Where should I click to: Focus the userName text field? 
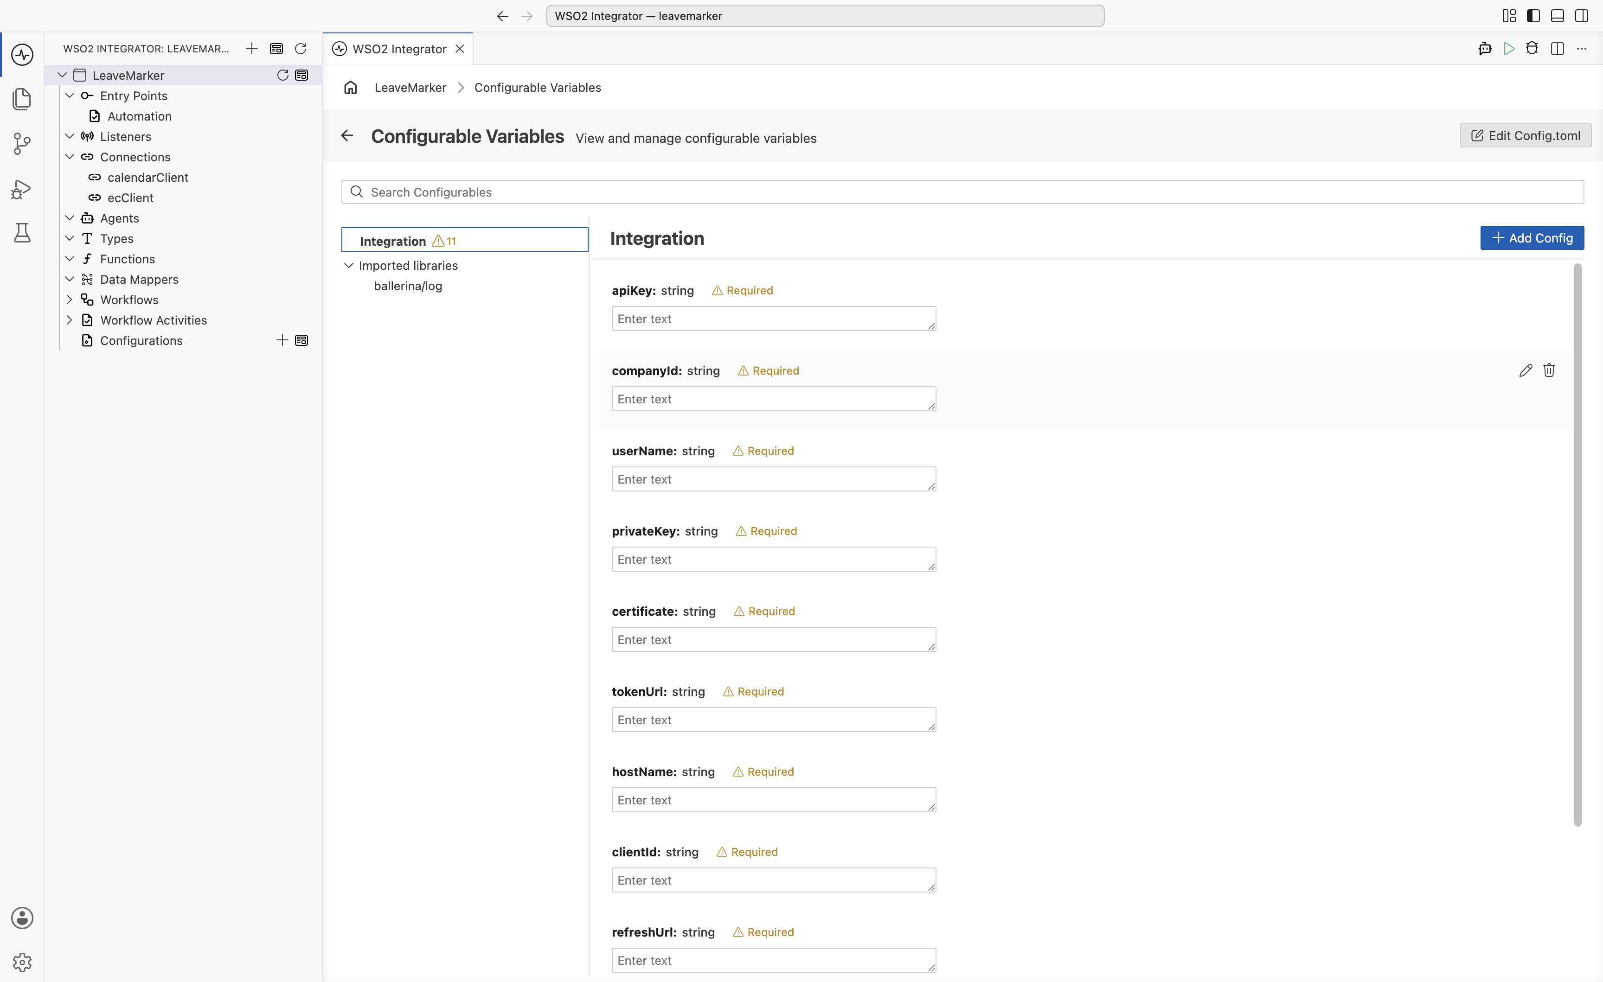pyautogui.click(x=774, y=478)
